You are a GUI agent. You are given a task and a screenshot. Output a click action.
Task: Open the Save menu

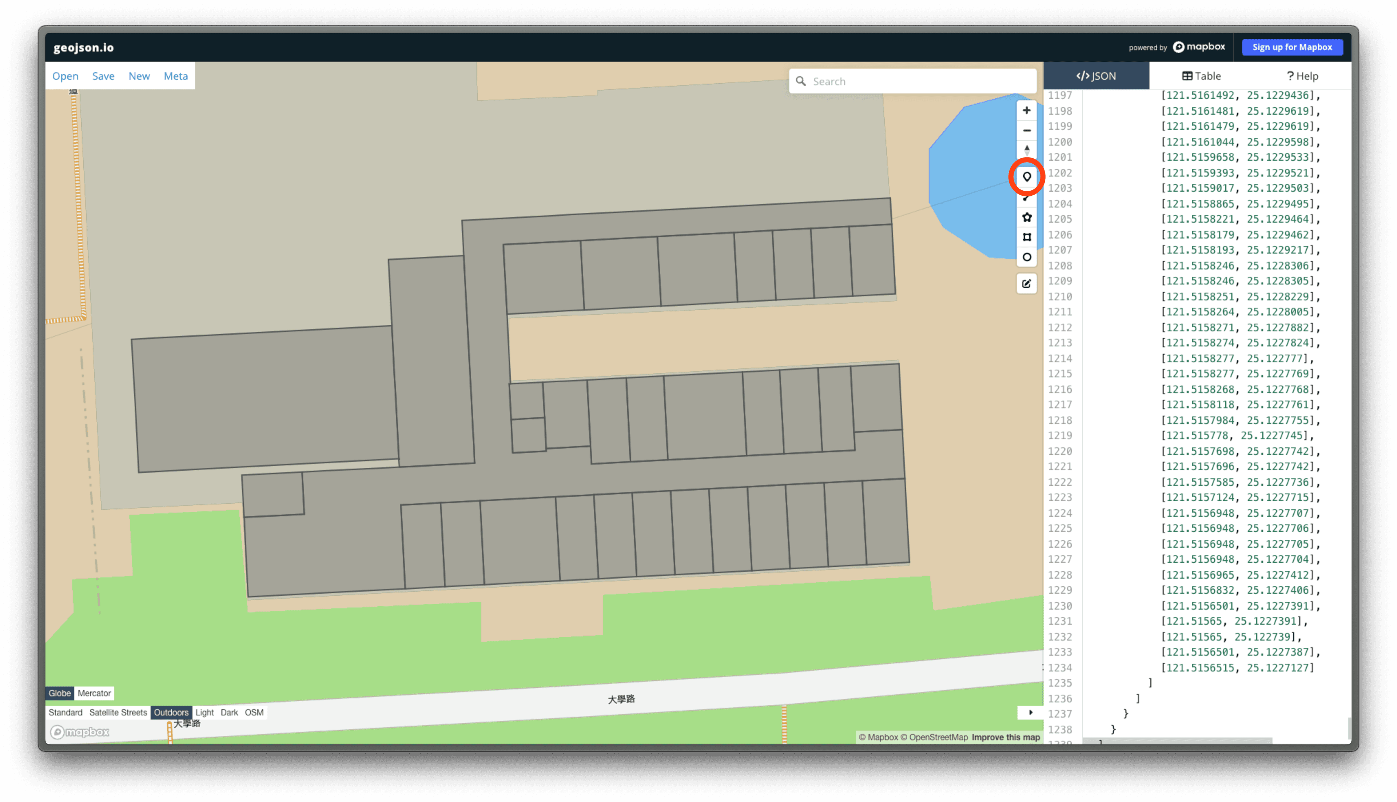tap(103, 76)
